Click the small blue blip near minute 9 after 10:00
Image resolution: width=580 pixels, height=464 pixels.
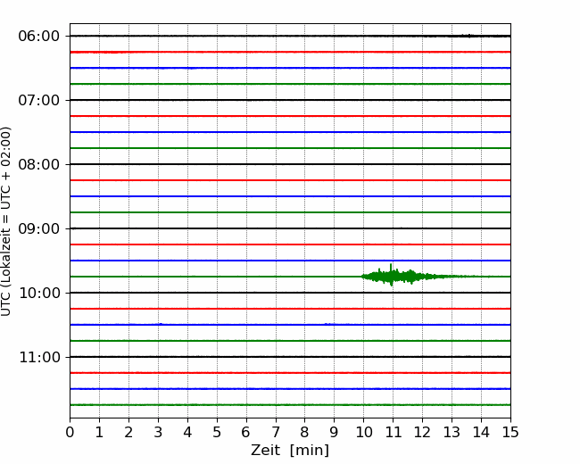[x=329, y=324]
